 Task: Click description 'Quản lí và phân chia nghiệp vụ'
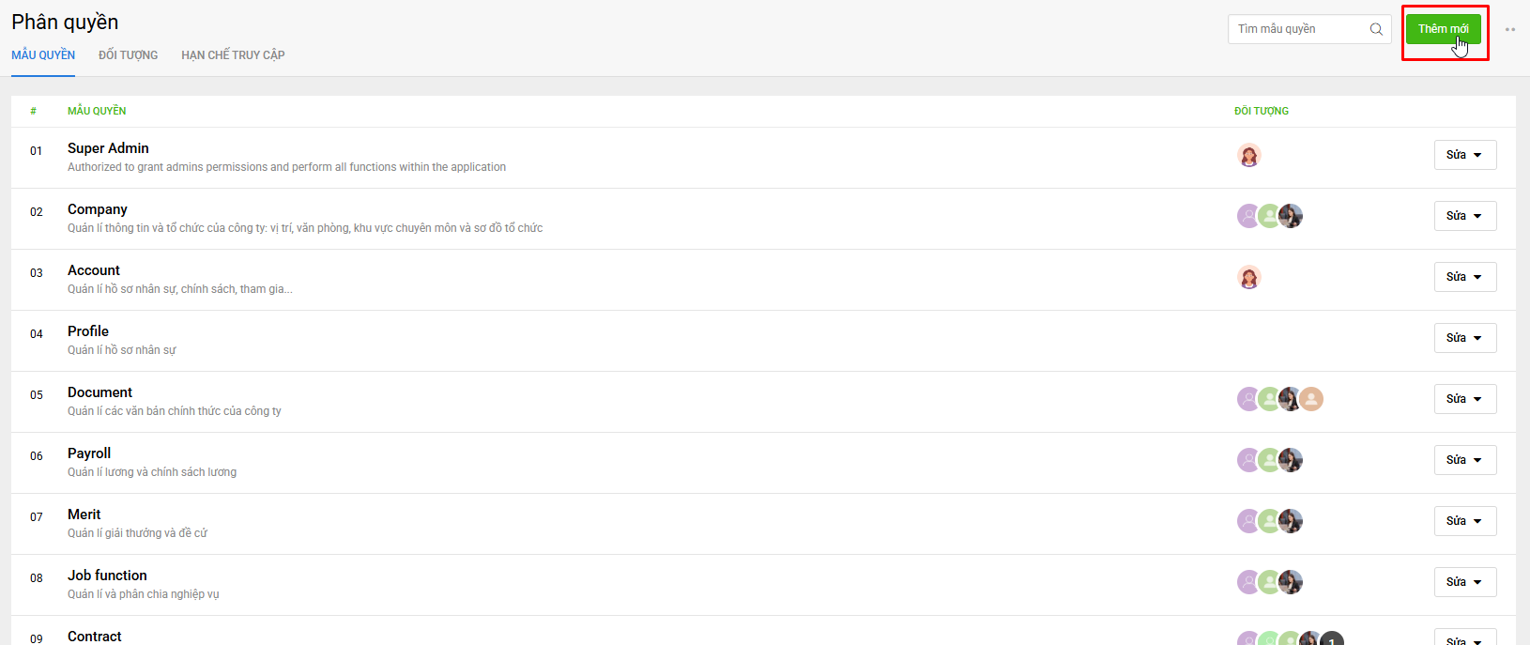click(x=143, y=594)
